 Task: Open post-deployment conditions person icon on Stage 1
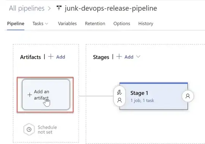point(188,96)
